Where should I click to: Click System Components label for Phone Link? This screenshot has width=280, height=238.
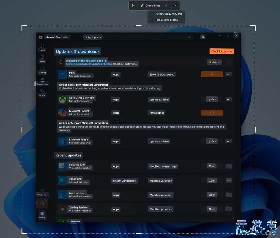point(125,181)
